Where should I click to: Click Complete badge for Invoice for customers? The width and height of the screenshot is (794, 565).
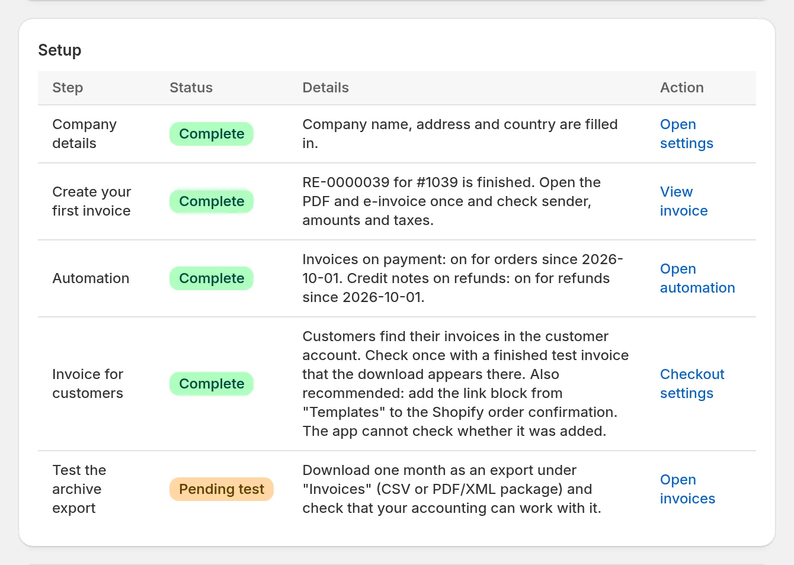[212, 384]
